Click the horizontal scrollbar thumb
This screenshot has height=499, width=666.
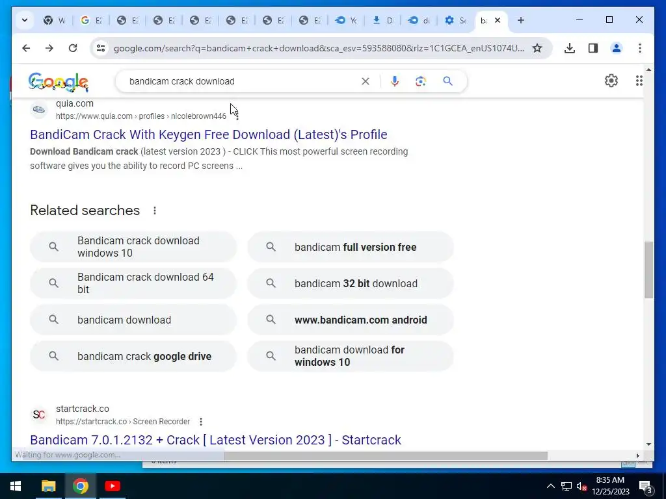pyautogui.click(x=386, y=455)
